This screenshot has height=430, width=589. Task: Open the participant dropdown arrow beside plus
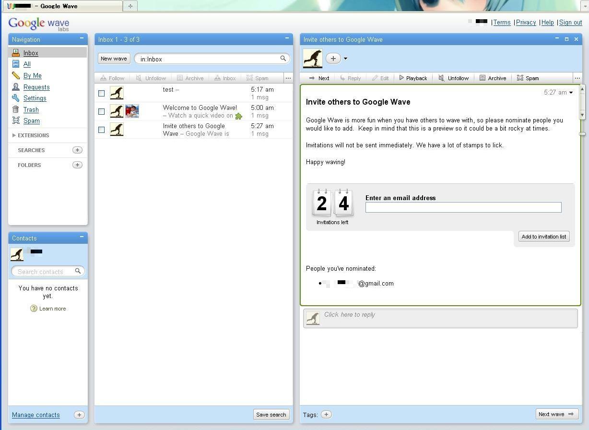click(x=345, y=59)
